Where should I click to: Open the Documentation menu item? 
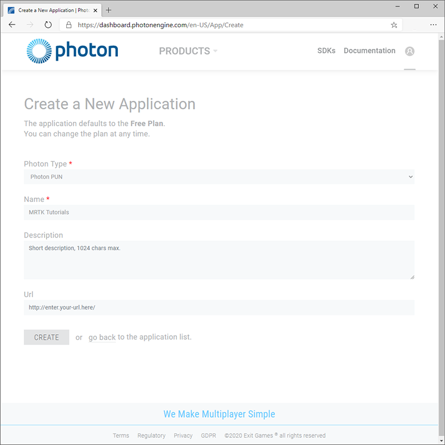369,51
